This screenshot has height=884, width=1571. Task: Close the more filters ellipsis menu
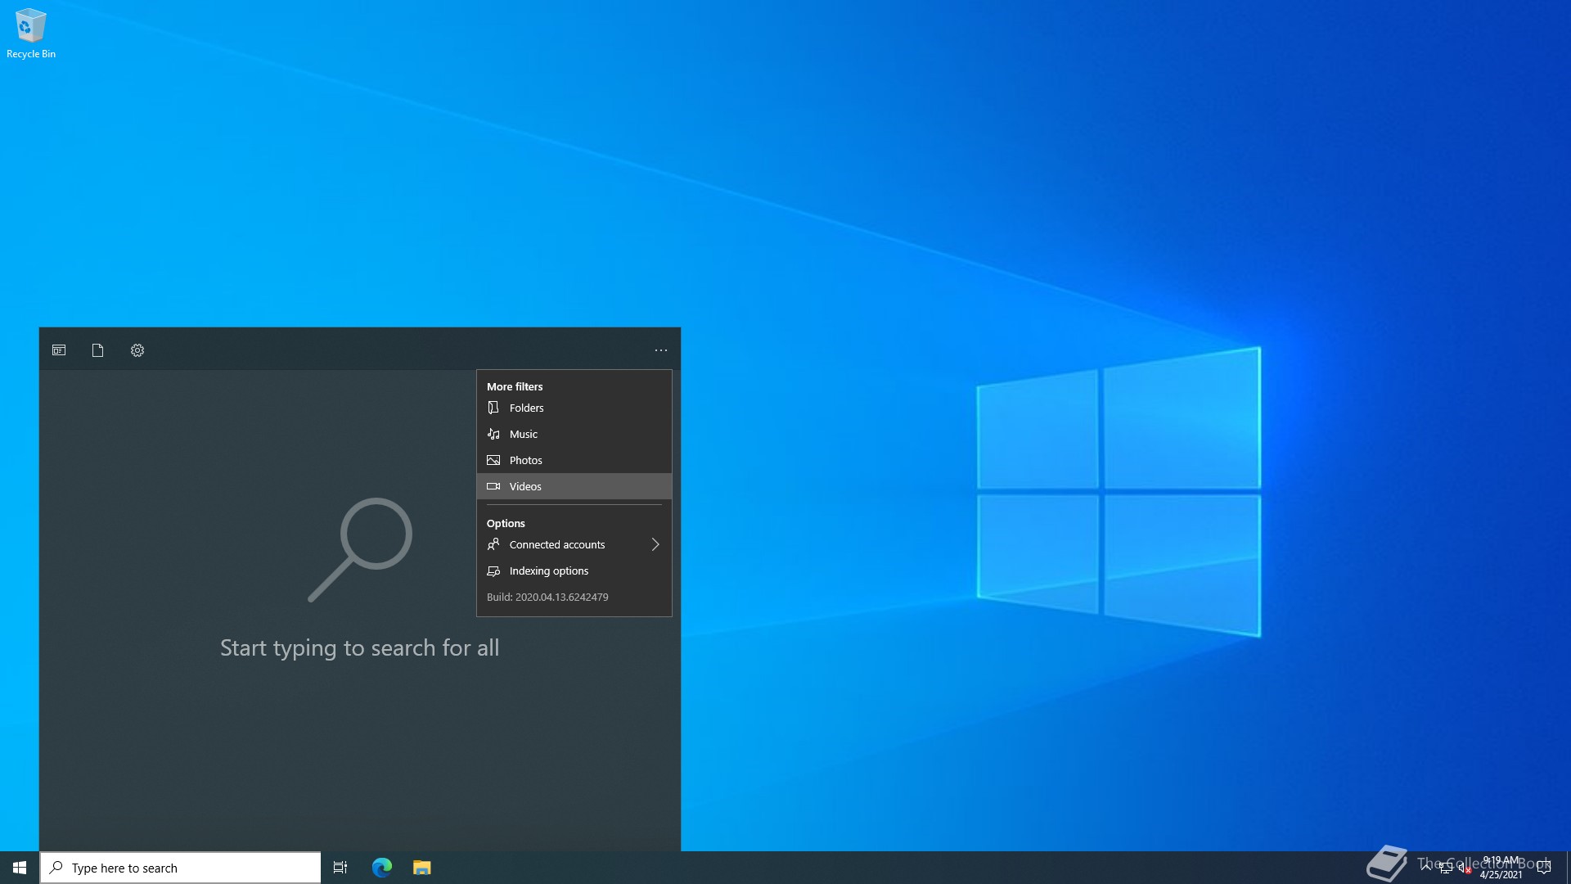pos(661,350)
